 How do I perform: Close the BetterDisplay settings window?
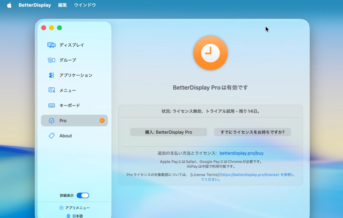click(x=44, y=28)
